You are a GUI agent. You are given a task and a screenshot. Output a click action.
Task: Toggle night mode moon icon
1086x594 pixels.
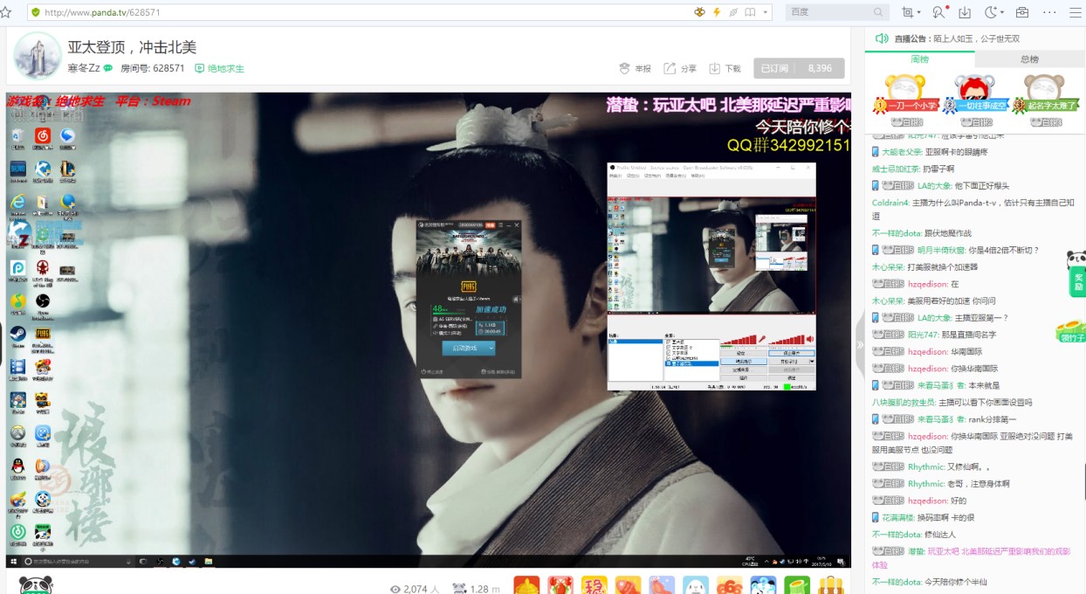[991, 12]
